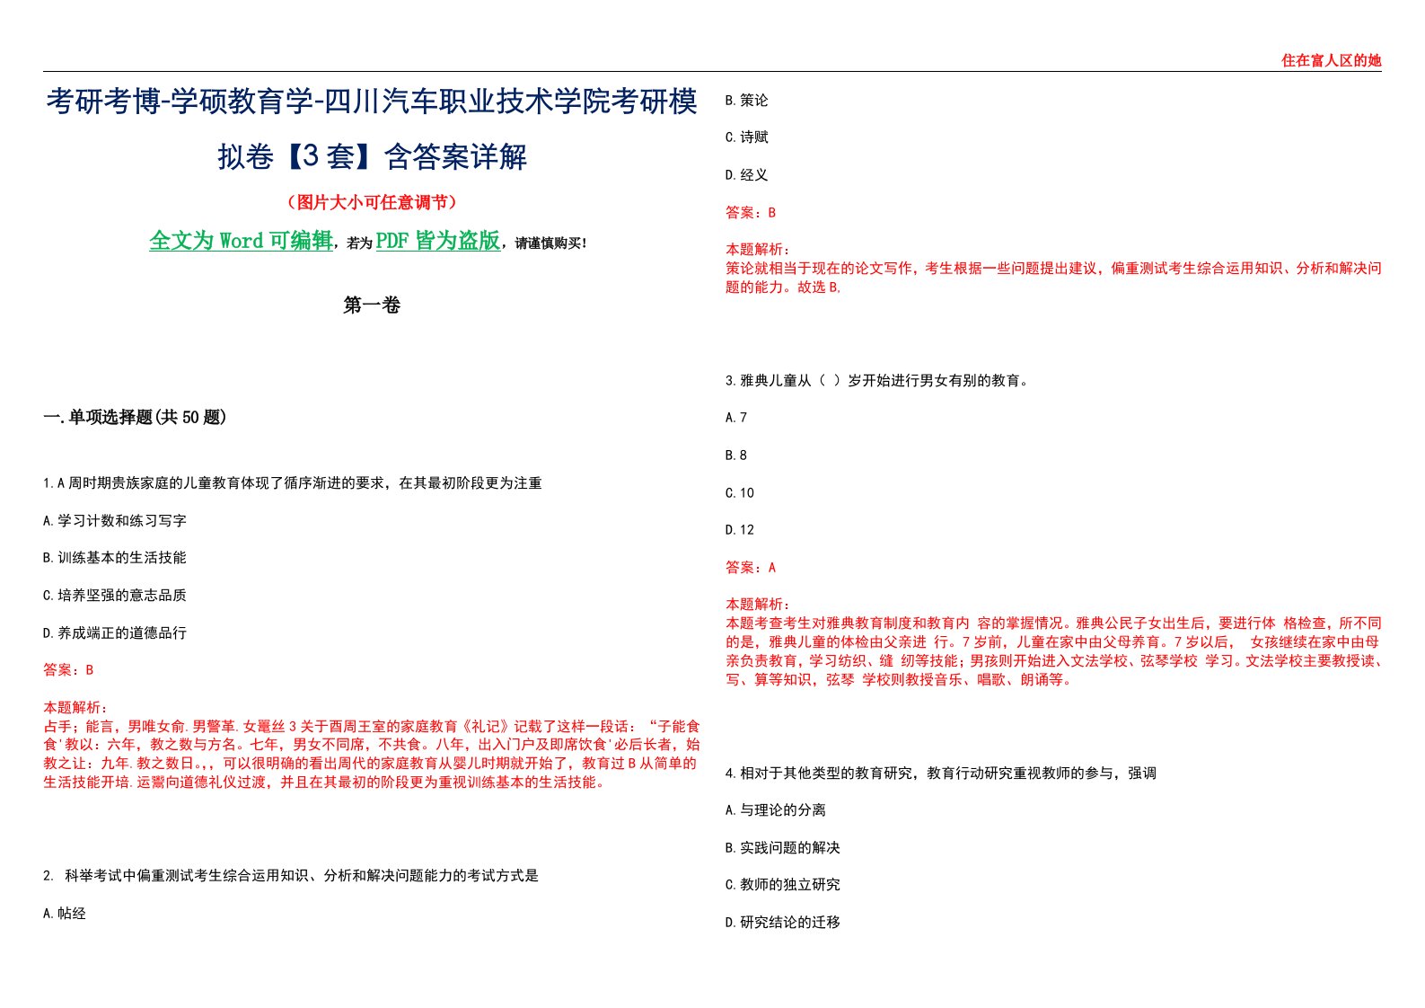
Task: Click the heading 第一卷
Action: click(x=372, y=305)
